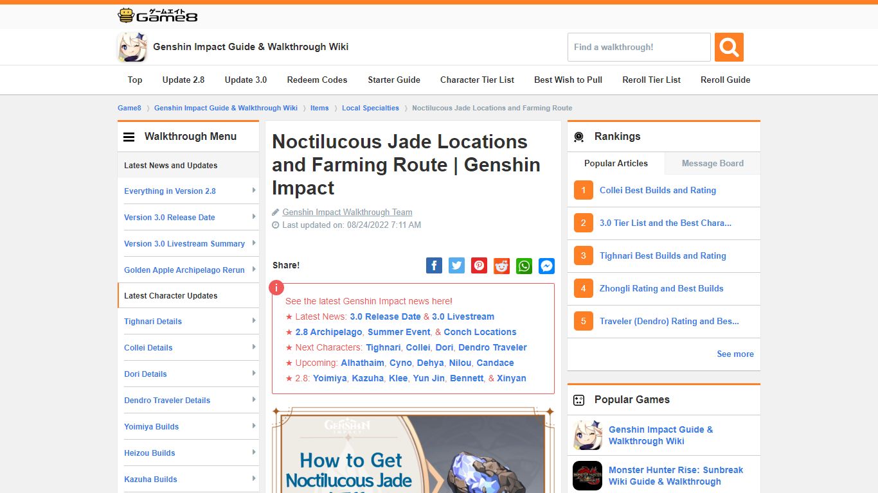This screenshot has width=878, height=493.
Task: Open the Top navigation item
Action: [135, 80]
